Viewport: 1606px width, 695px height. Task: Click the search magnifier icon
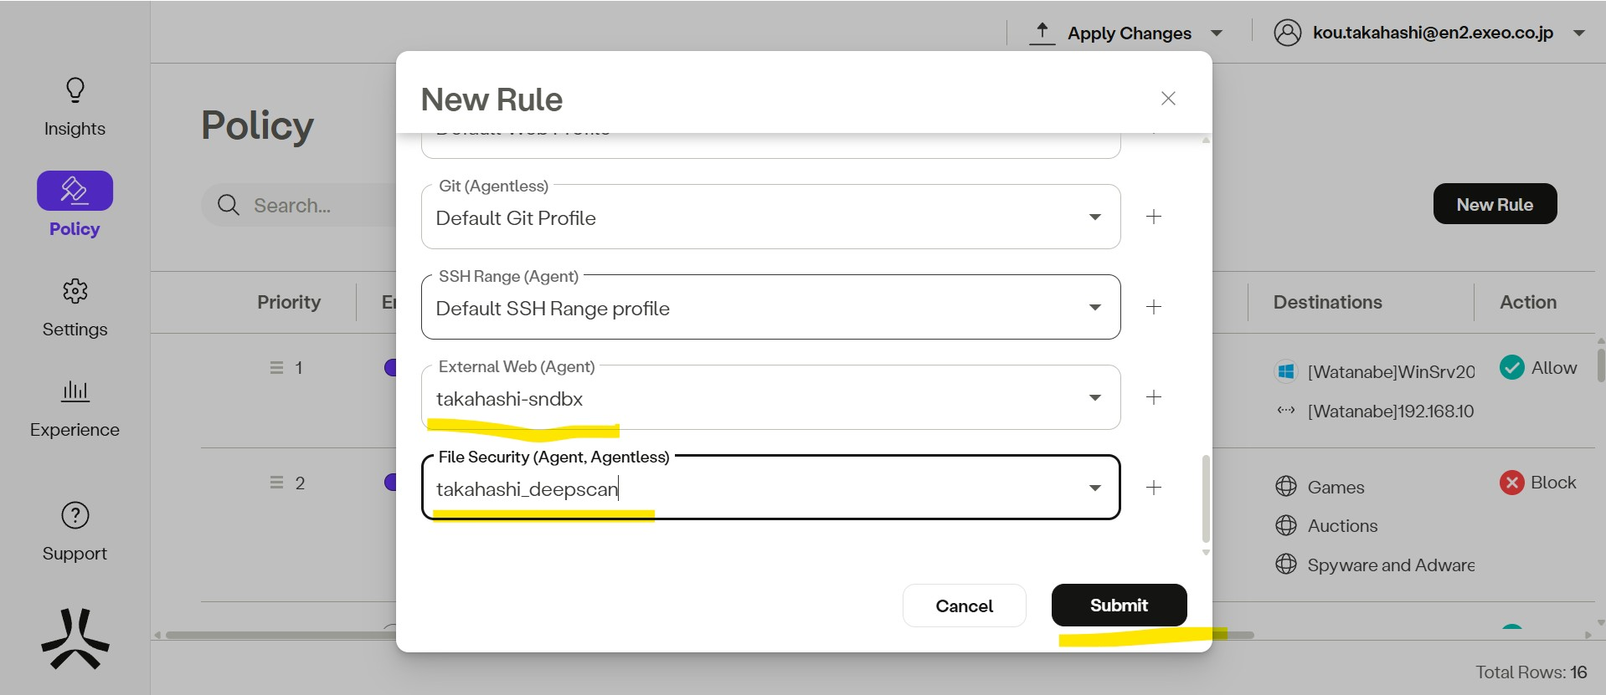[228, 205]
